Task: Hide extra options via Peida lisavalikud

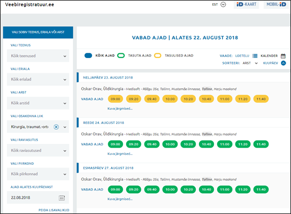Action: click(x=54, y=210)
